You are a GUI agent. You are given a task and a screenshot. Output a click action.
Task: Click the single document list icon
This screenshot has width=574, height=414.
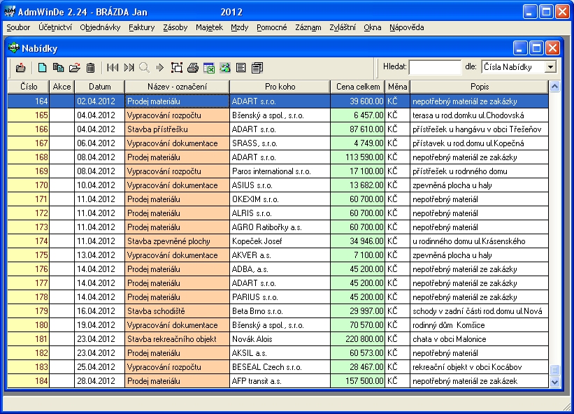click(x=241, y=67)
